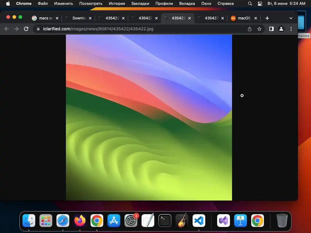This screenshot has height=233, width=311.
Task: Open Visual Studio from the Dock
Action: pos(224,221)
